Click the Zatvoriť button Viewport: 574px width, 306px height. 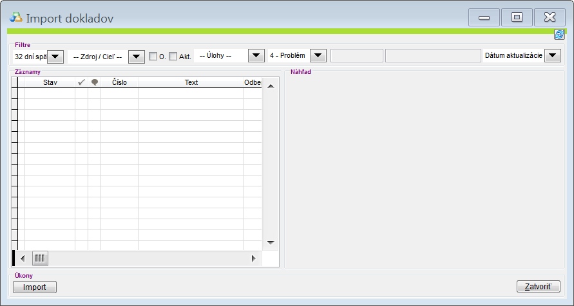coord(538,287)
